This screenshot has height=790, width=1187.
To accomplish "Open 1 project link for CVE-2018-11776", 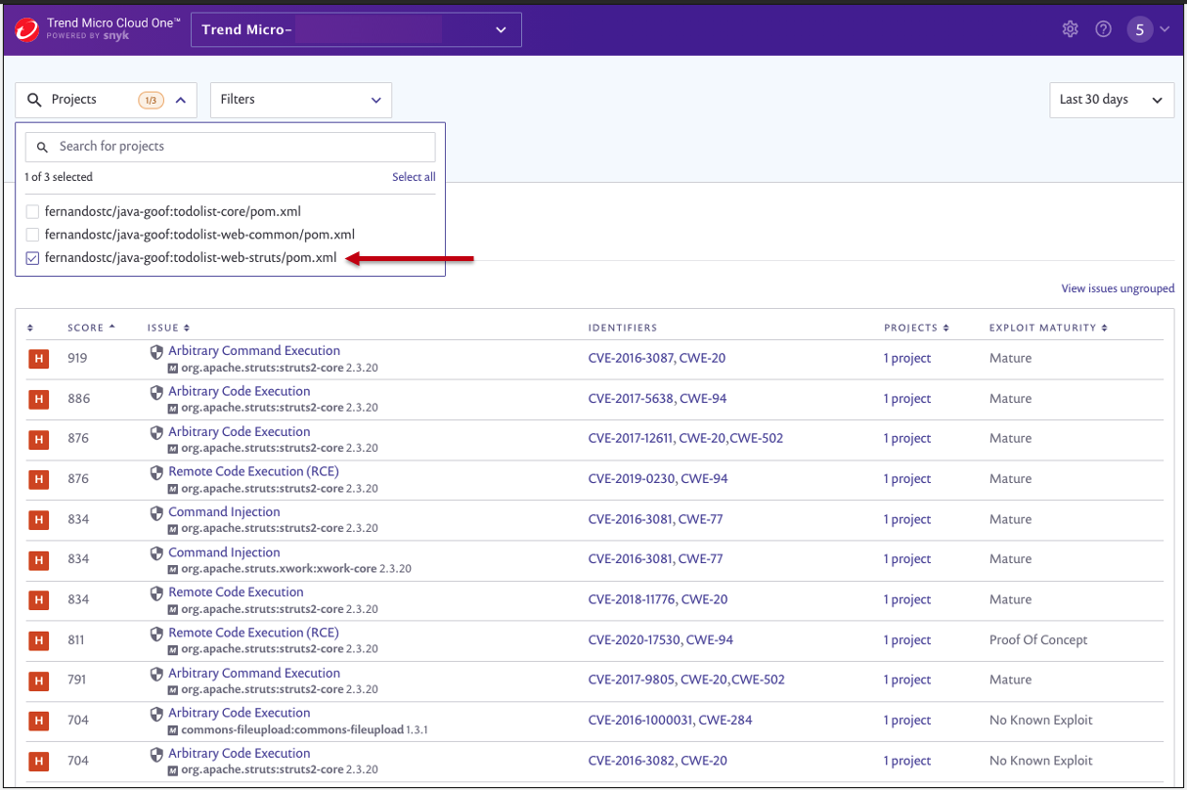I will (x=907, y=599).
